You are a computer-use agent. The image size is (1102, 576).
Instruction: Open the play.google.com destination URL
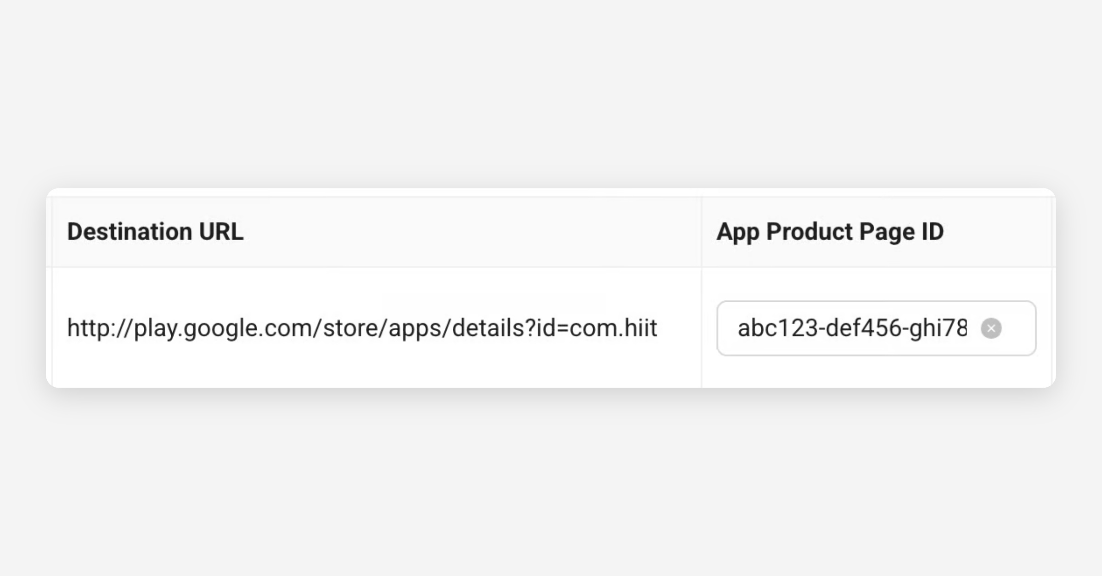(362, 328)
